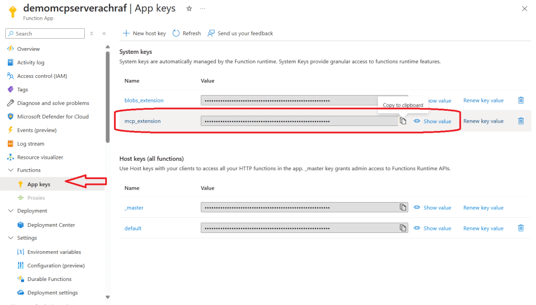Collapse the Settings section

click(10, 238)
